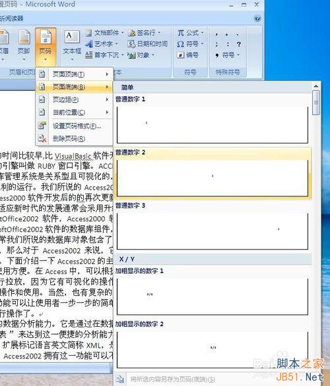Expand the 首字下沉 dropdown arrow
Screen dimensions: 330x386
click(x=123, y=55)
